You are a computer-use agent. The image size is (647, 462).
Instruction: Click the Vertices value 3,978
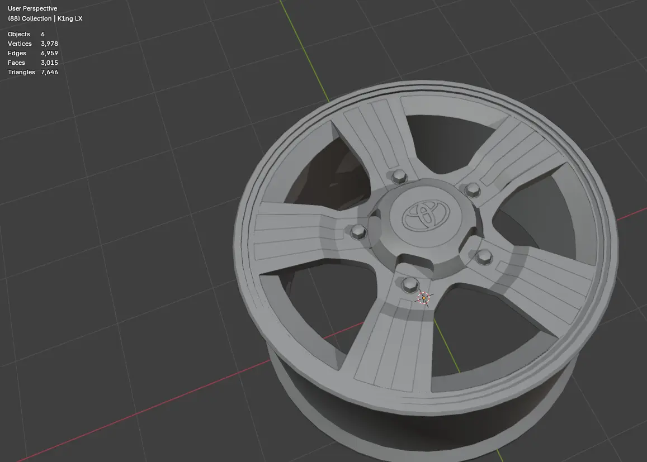[49, 44]
